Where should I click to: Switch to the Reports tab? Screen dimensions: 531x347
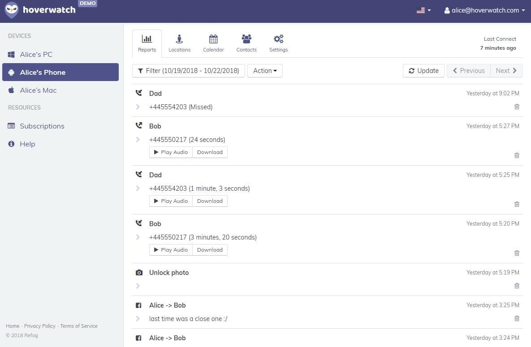[147, 43]
